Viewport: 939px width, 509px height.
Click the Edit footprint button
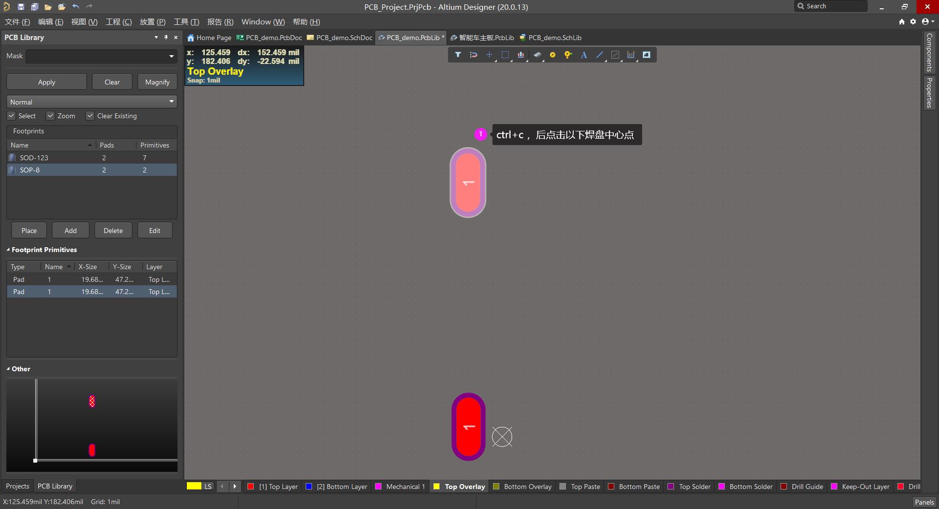tap(155, 231)
